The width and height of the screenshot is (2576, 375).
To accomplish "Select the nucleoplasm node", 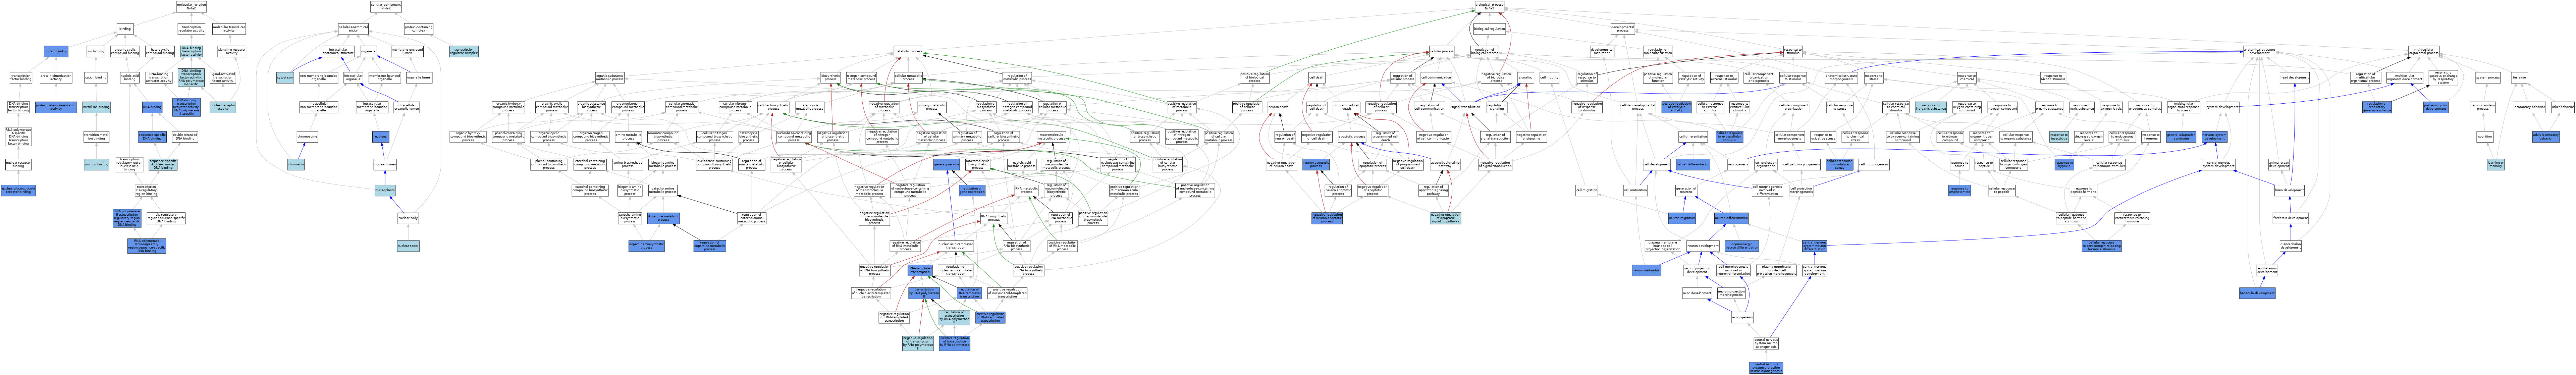I will [x=385, y=190].
